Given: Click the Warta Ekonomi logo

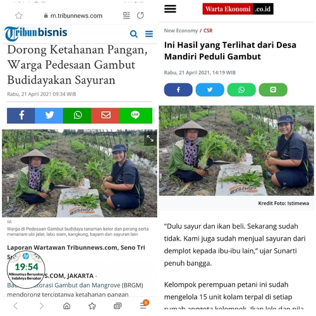Looking at the screenshot, I should click(238, 9).
